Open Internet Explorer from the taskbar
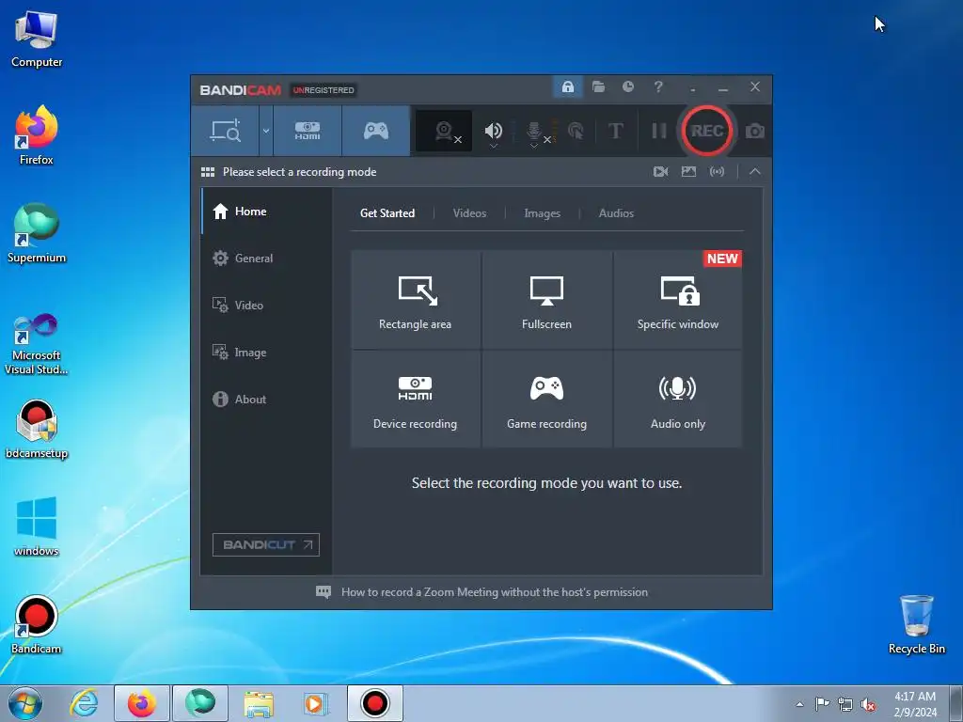The width and height of the screenshot is (963, 722). [84, 703]
